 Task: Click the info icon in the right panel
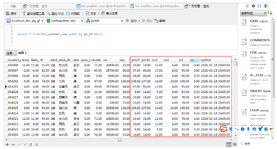pyautogui.click(x=247, y=6)
